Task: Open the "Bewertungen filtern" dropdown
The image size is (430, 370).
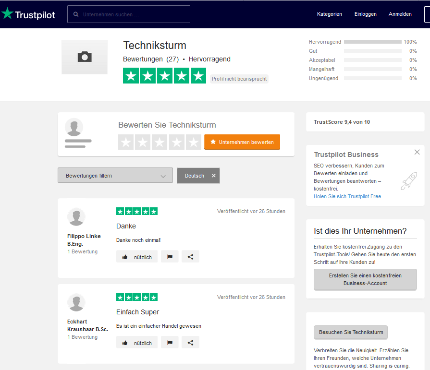Action: (115, 176)
